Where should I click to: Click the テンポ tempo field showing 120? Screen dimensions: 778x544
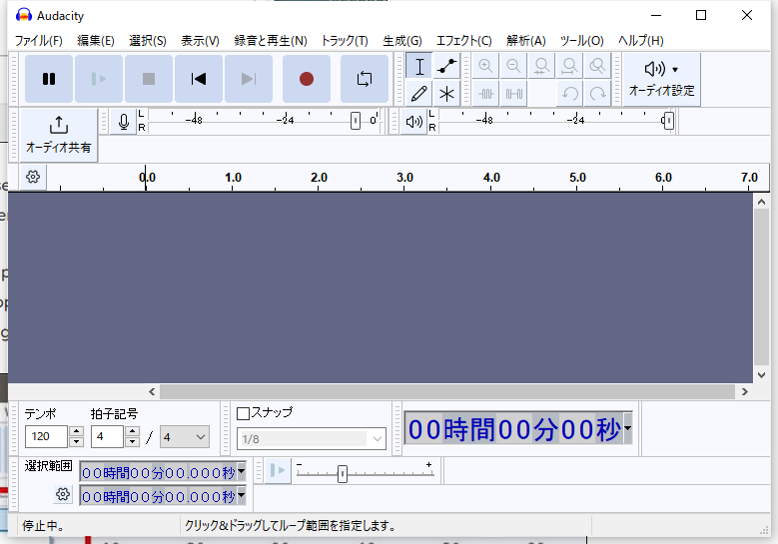tap(46, 436)
